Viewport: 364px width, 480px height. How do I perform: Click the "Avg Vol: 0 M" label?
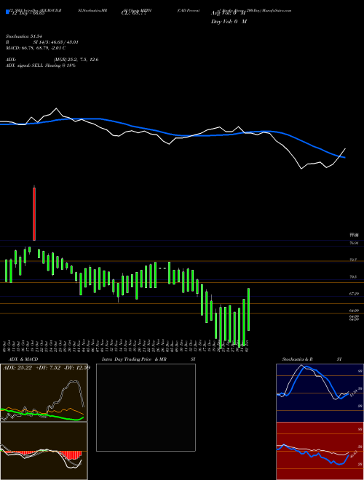tap(229, 13)
